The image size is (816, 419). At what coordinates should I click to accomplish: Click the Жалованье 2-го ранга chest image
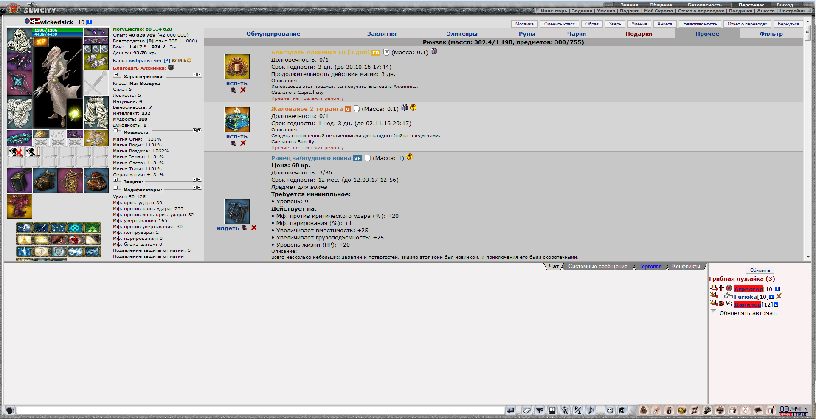237,120
